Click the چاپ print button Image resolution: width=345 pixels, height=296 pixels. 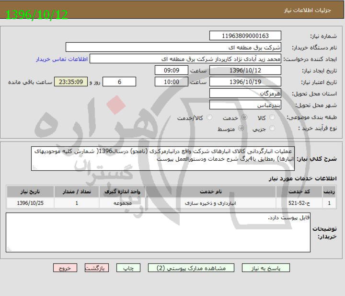(x=128, y=268)
